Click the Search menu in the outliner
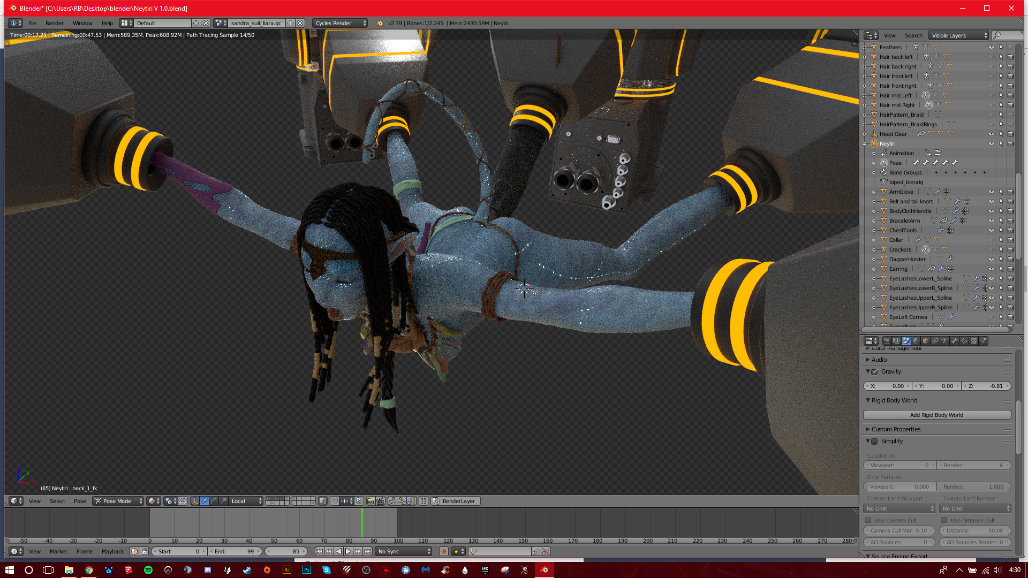Image resolution: width=1028 pixels, height=578 pixels. click(x=913, y=35)
